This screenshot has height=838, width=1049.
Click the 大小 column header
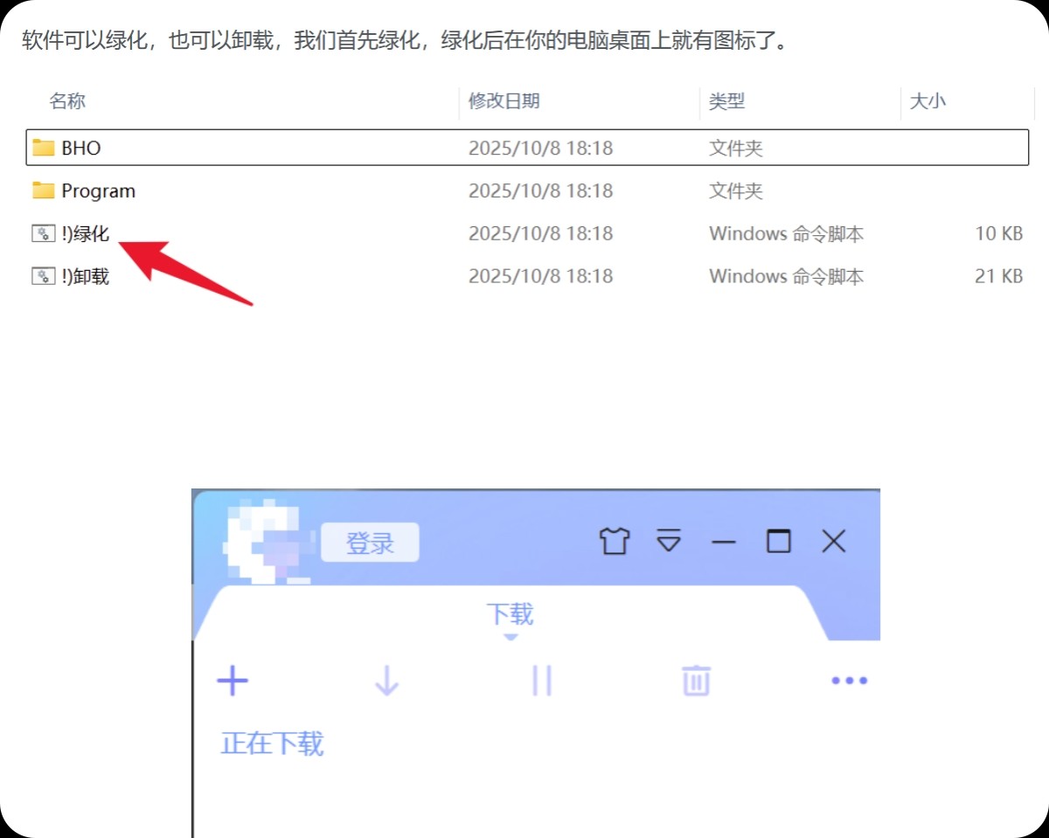tap(927, 101)
